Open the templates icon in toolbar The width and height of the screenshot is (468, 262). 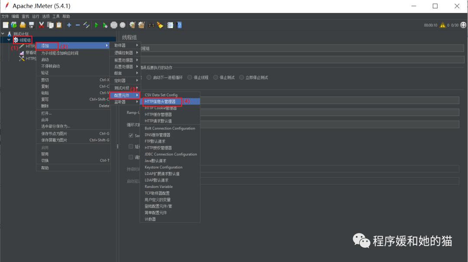[x=14, y=25]
